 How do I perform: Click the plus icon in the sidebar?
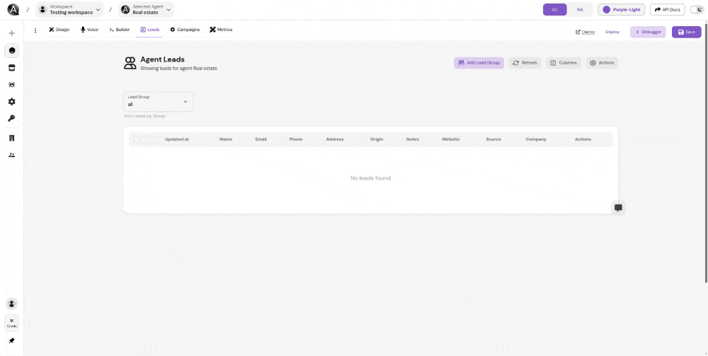tap(12, 33)
